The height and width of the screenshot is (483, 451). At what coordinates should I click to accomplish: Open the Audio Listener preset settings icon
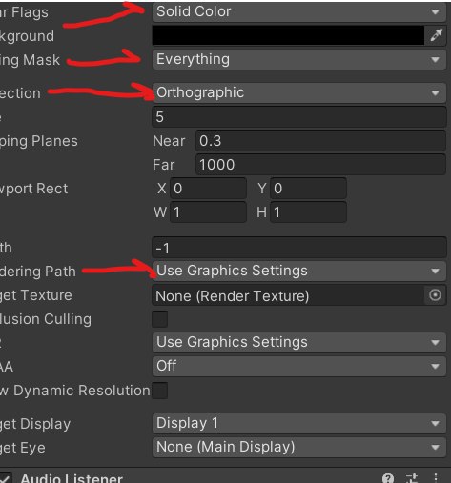tap(412, 478)
